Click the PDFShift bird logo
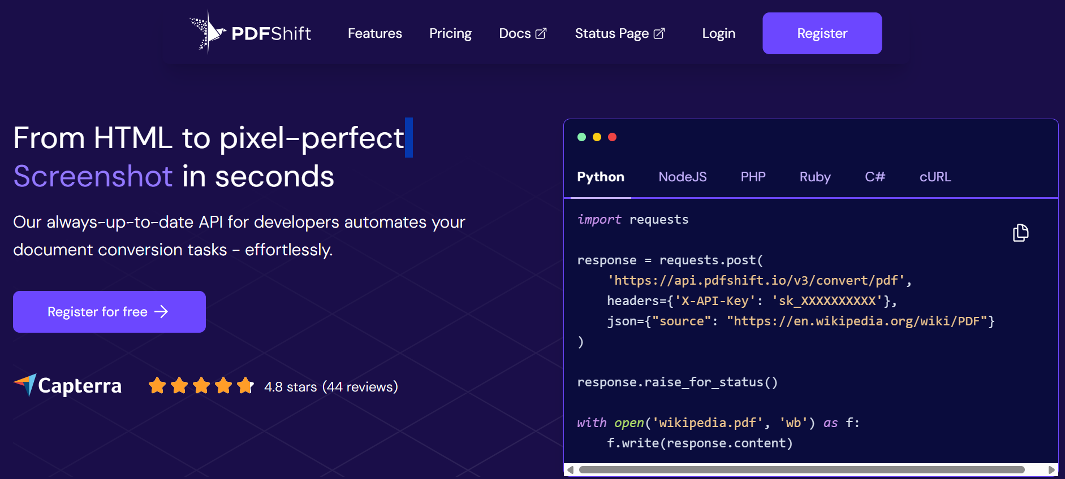The width and height of the screenshot is (1065, 479). 208,33
